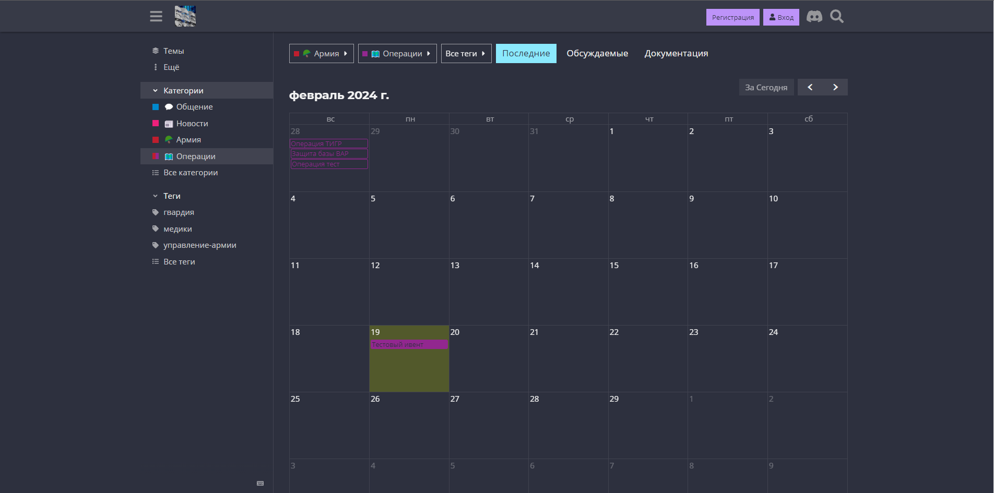Switch to the Документация tab
The height and width of the screenshot is (493, 994).
(676, 53)
